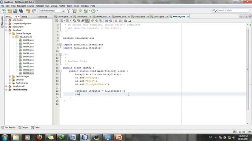Open the Refactor menu
Viewport: 252px width, 141px height.
[40, 6]
